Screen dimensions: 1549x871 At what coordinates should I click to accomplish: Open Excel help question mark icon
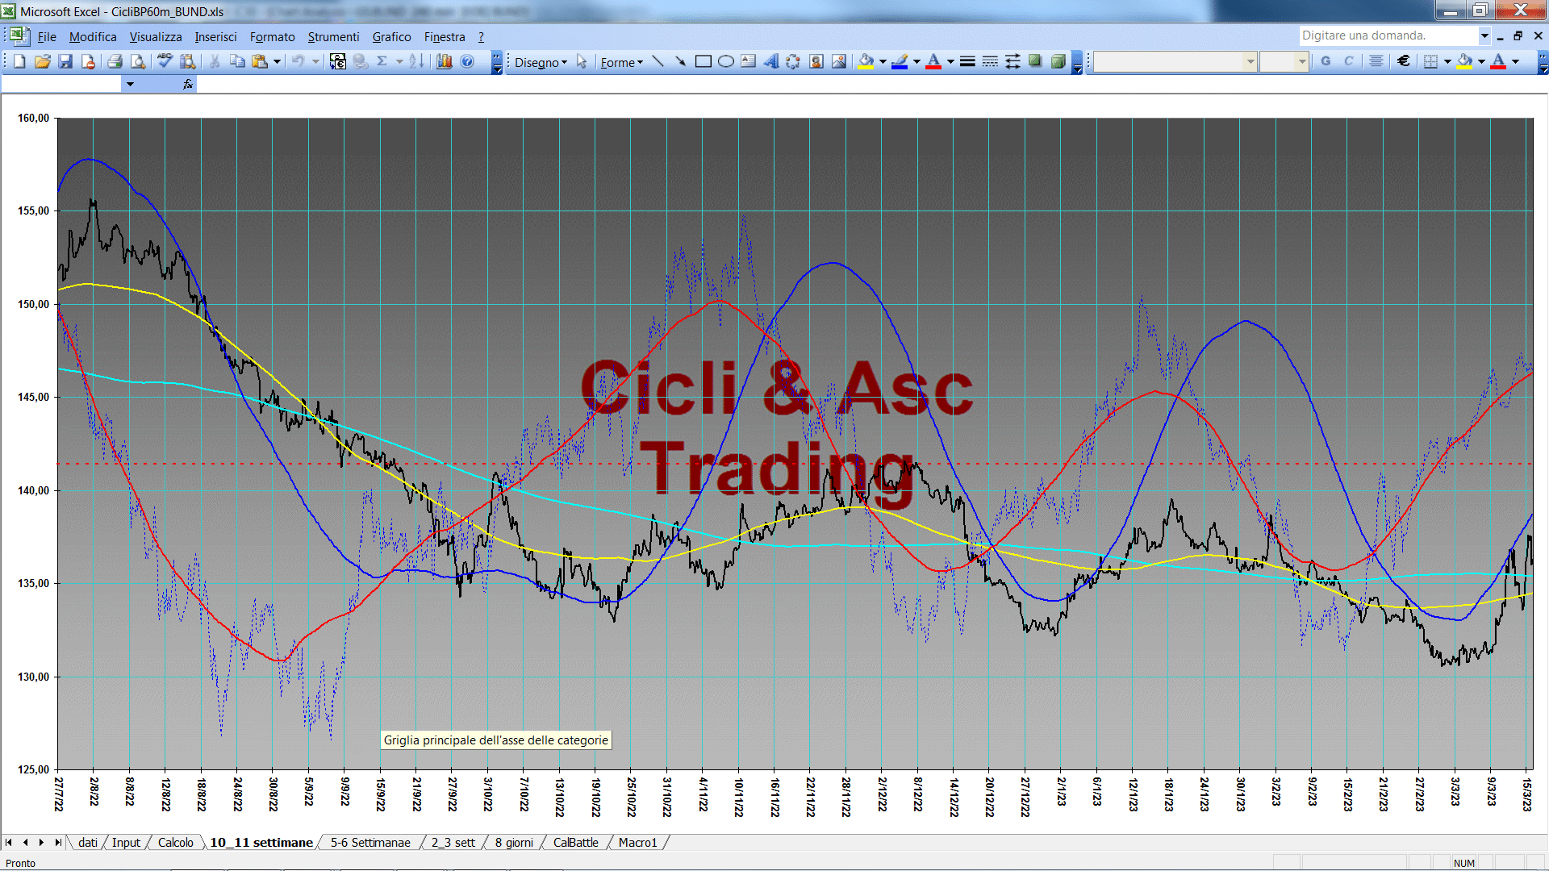click(467, 61)
